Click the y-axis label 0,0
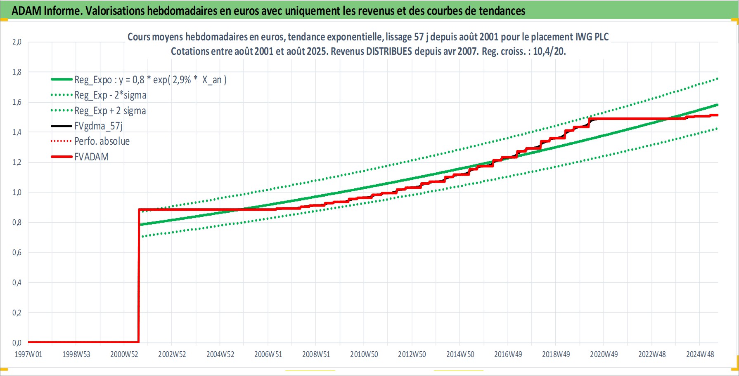Image resolution: width=739 pixels, height=376 pixels. [x=17, y=343]
